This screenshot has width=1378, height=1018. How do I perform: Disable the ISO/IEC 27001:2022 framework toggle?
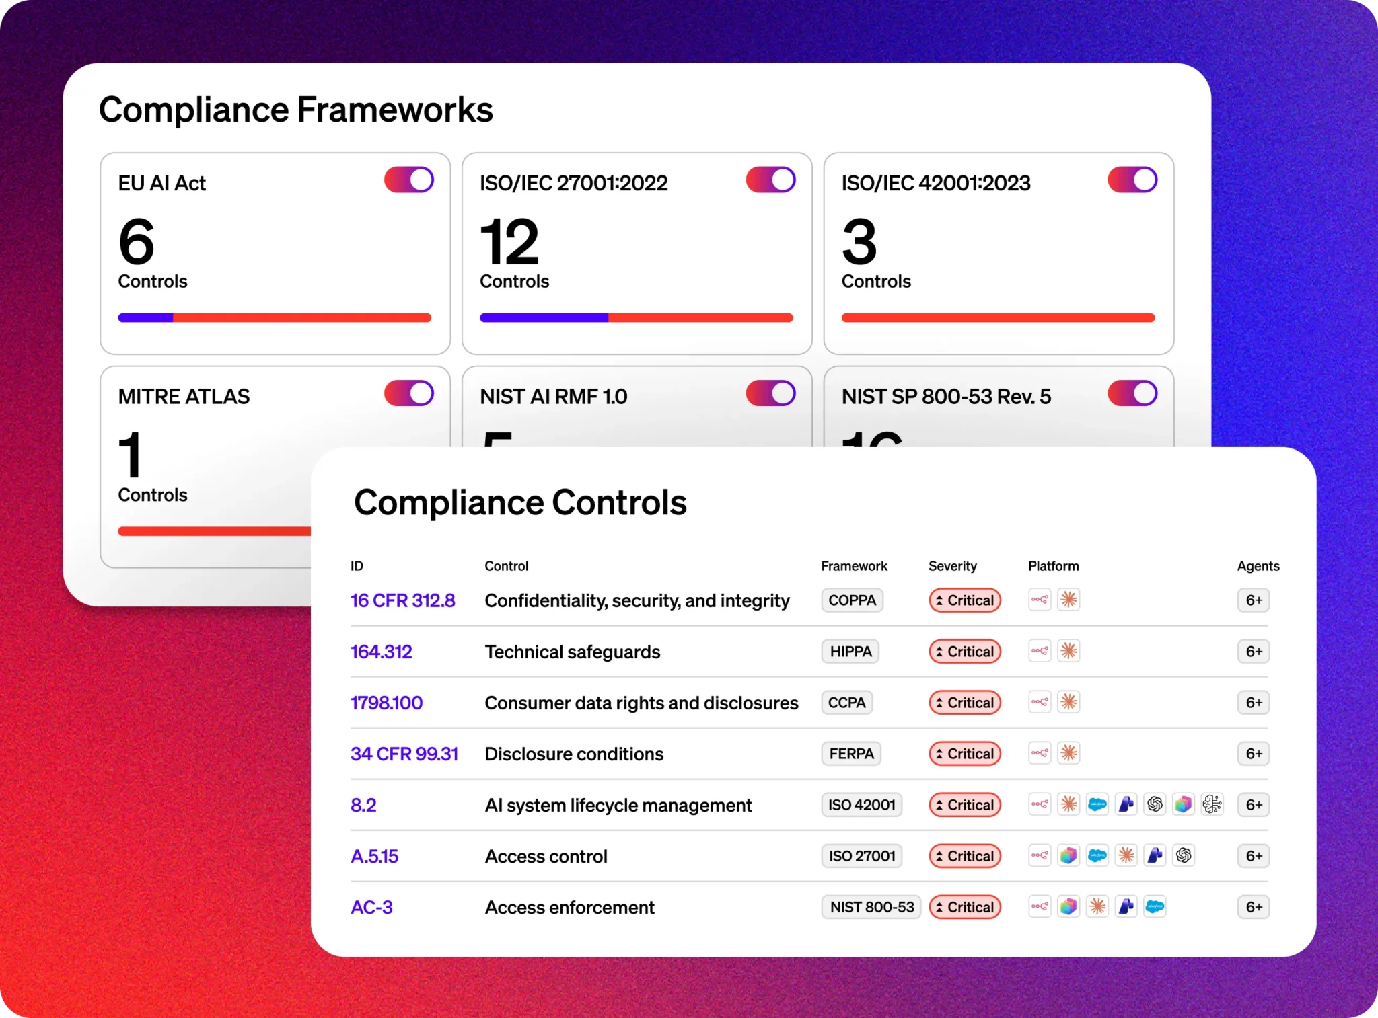pos(771,180)
